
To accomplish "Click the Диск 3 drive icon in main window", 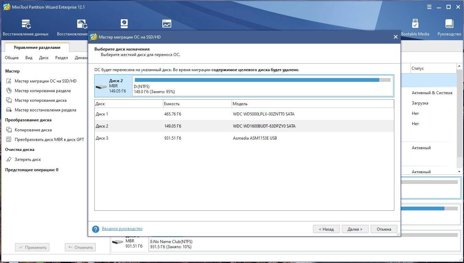I will (x=118, y=242).
